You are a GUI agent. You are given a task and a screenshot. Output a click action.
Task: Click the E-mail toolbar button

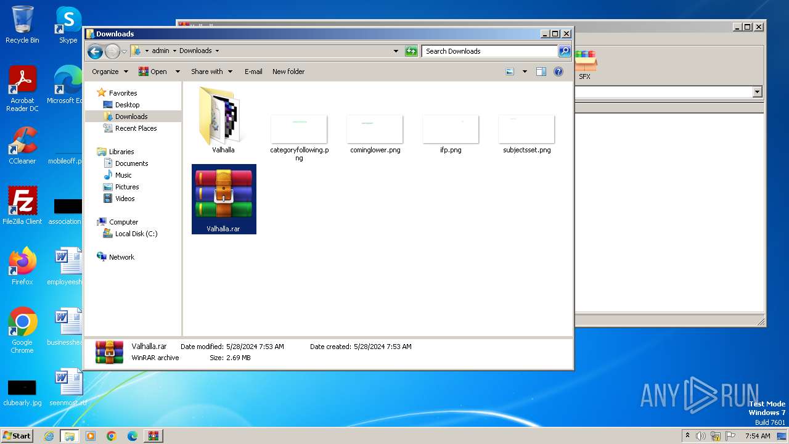pyautogui.click(x=253, y=72)
